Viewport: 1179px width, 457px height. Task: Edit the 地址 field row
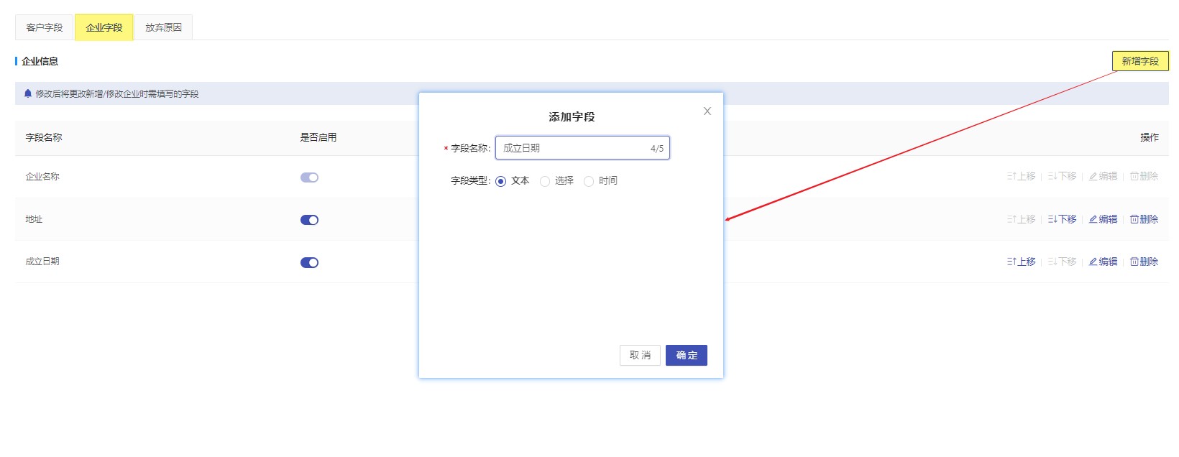(1103, 219)
